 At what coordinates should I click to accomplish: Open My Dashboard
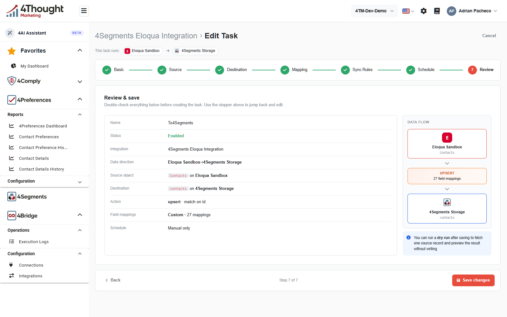[35, 66]
